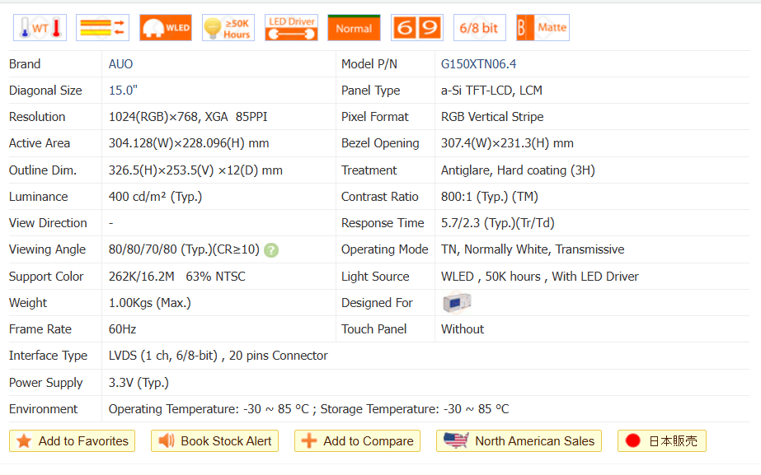Click the green Viewing Angle help icon
This screenshot has height=475, width=761.
click(x=271, y=250)
